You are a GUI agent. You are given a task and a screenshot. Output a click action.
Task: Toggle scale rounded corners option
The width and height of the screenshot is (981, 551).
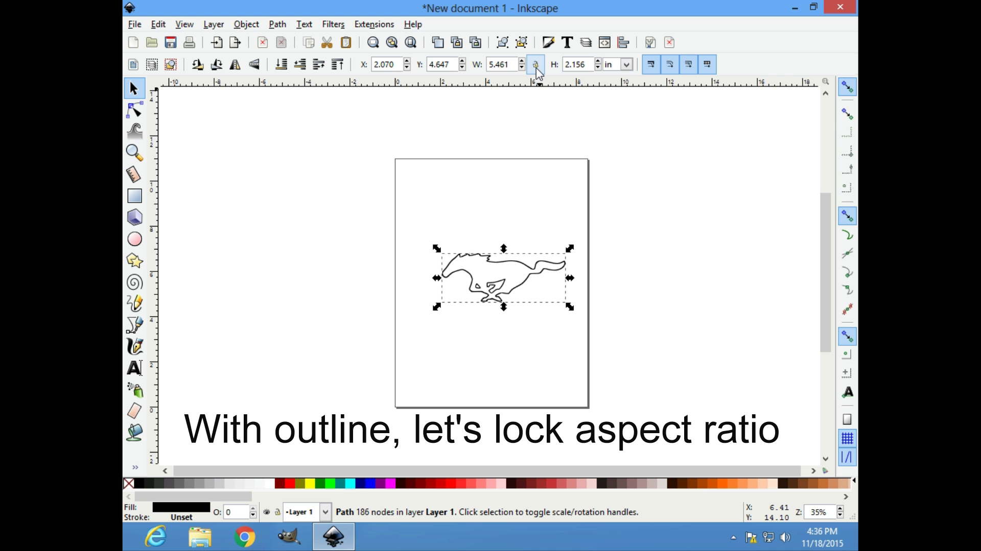(670, 64)
